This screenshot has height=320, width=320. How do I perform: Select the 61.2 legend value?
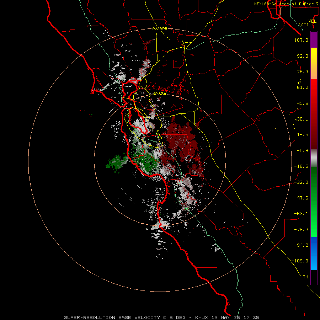303,87
